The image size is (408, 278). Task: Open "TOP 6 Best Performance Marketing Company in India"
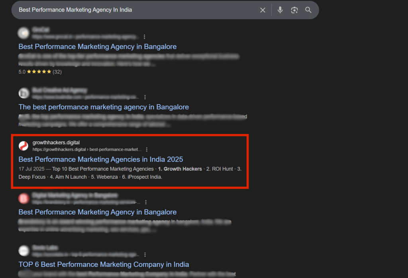point(104,264)
